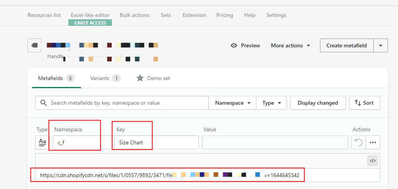
Task: Open the Settings menu item
Action: point(276,15)
